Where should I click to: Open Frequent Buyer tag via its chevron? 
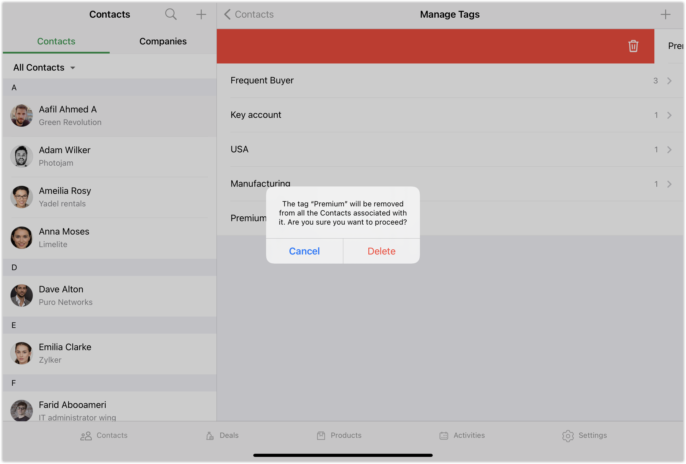click(x=669, y=81)
